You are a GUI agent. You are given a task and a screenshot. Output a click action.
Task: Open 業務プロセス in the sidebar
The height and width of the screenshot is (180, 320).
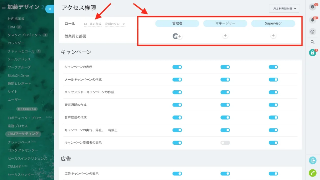tap(18, 126)
